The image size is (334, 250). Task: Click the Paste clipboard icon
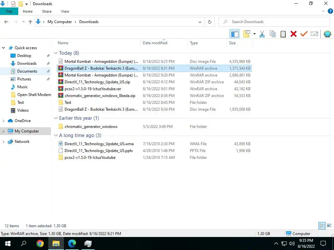[x=283, y=34]
